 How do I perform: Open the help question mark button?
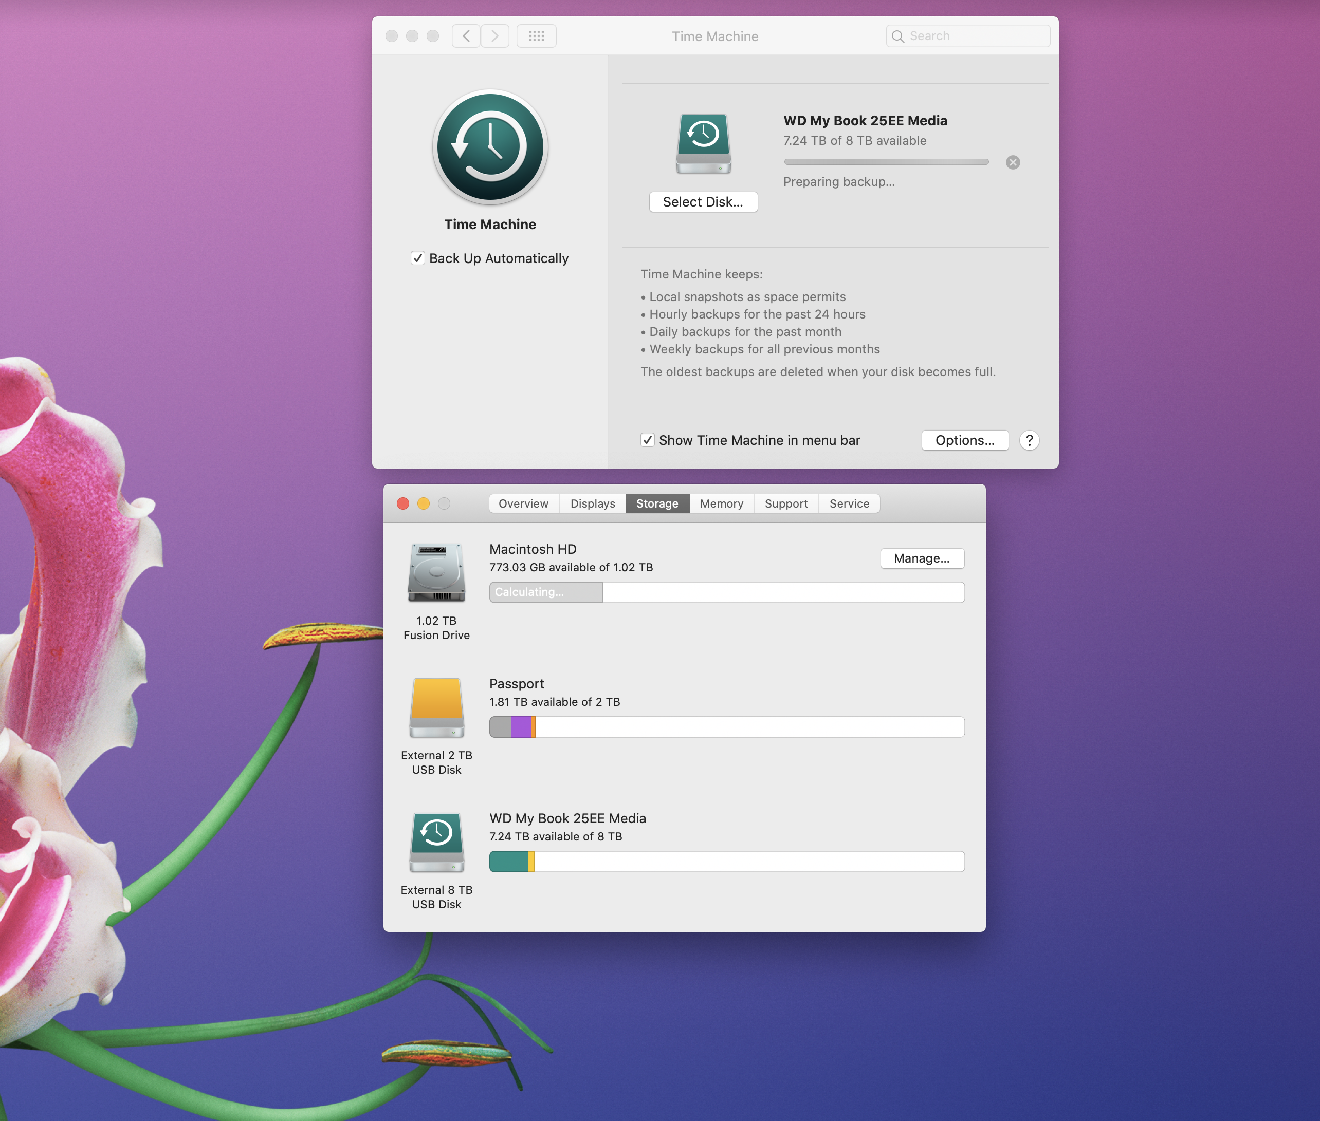tap(1029, 440)
